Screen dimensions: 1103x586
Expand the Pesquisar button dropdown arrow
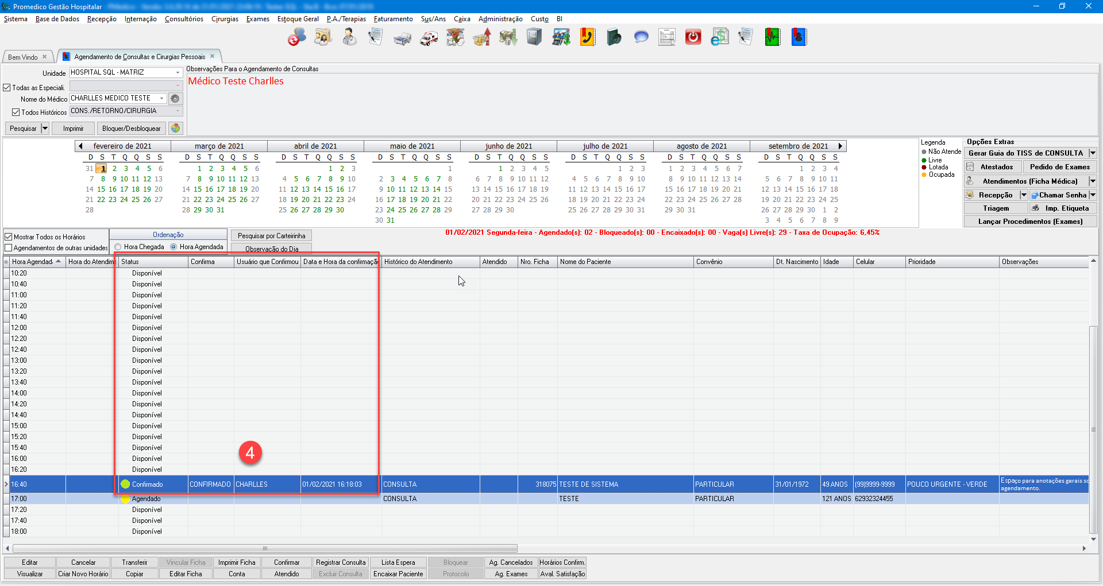click(x=45, y=128)
